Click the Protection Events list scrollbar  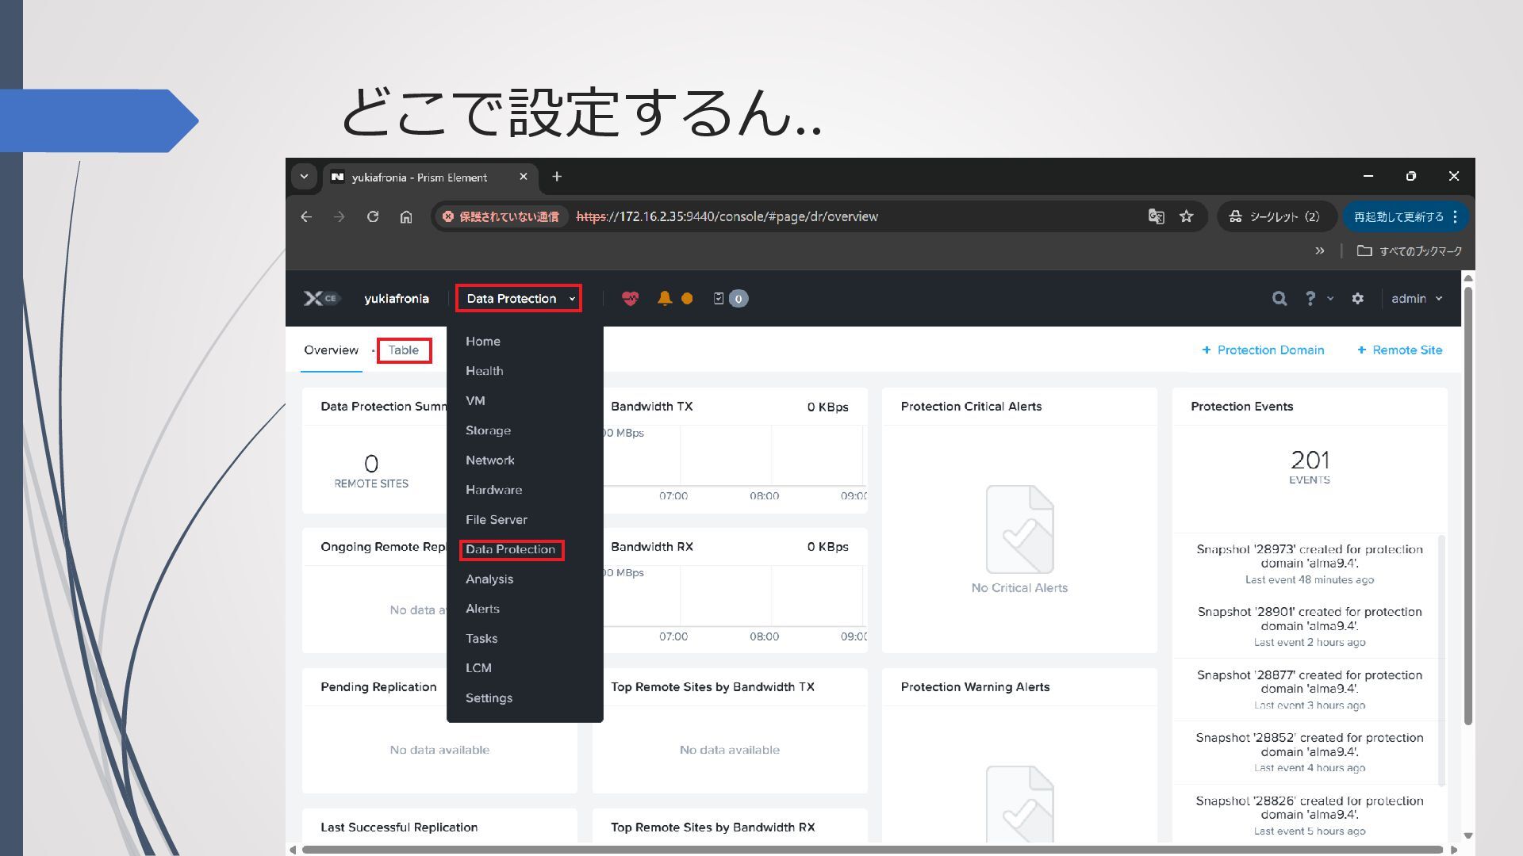1441,661
